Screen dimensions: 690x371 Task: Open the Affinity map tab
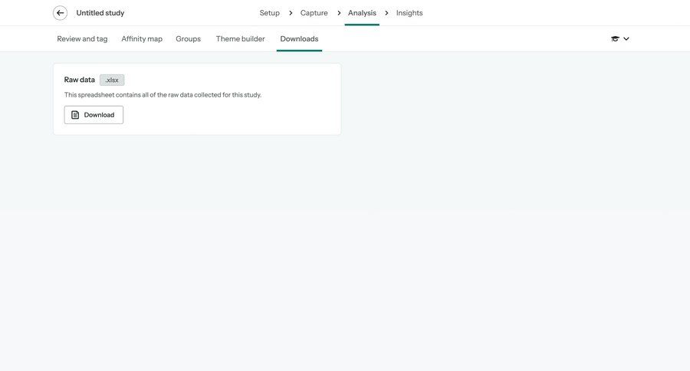coord(142,39)
